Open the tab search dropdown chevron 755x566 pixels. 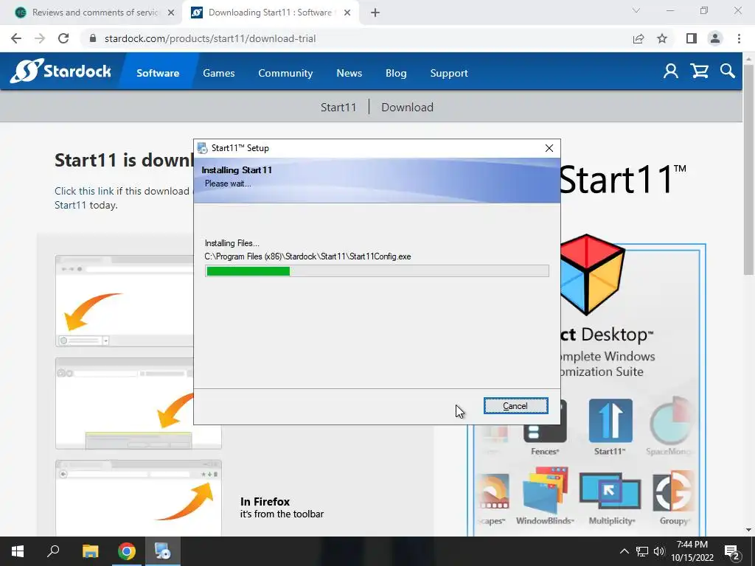click(x=636, y=11)
